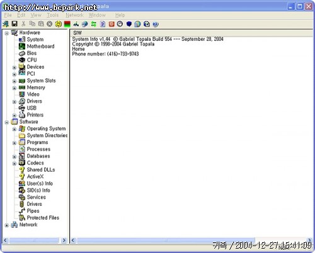Viewport: 315px width, 253px height.
Task: Select the Services gears icon
Action: (22, 197)
